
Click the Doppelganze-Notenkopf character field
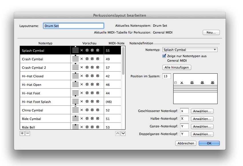[x=184, y=134]
